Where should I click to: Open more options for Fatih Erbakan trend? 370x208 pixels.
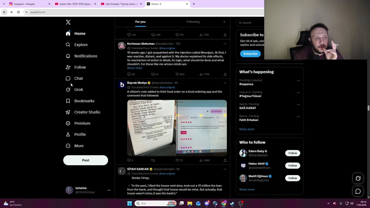pos(298,117)
